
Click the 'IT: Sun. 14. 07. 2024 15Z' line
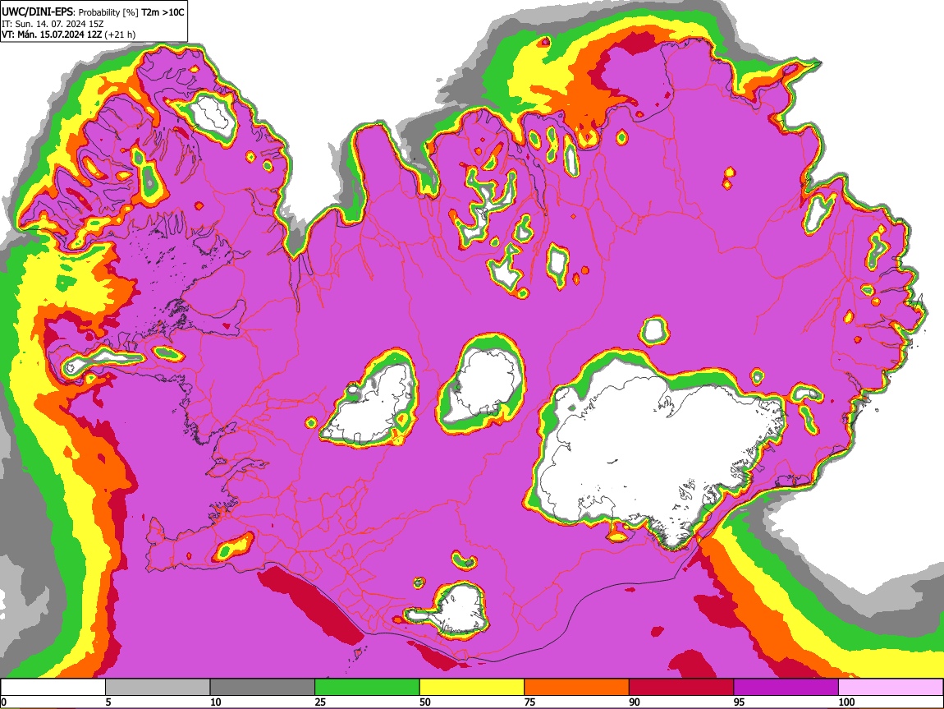point(53,24)
